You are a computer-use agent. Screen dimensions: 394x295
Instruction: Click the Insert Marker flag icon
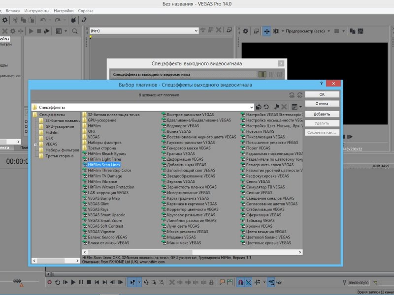click(222, 282)
